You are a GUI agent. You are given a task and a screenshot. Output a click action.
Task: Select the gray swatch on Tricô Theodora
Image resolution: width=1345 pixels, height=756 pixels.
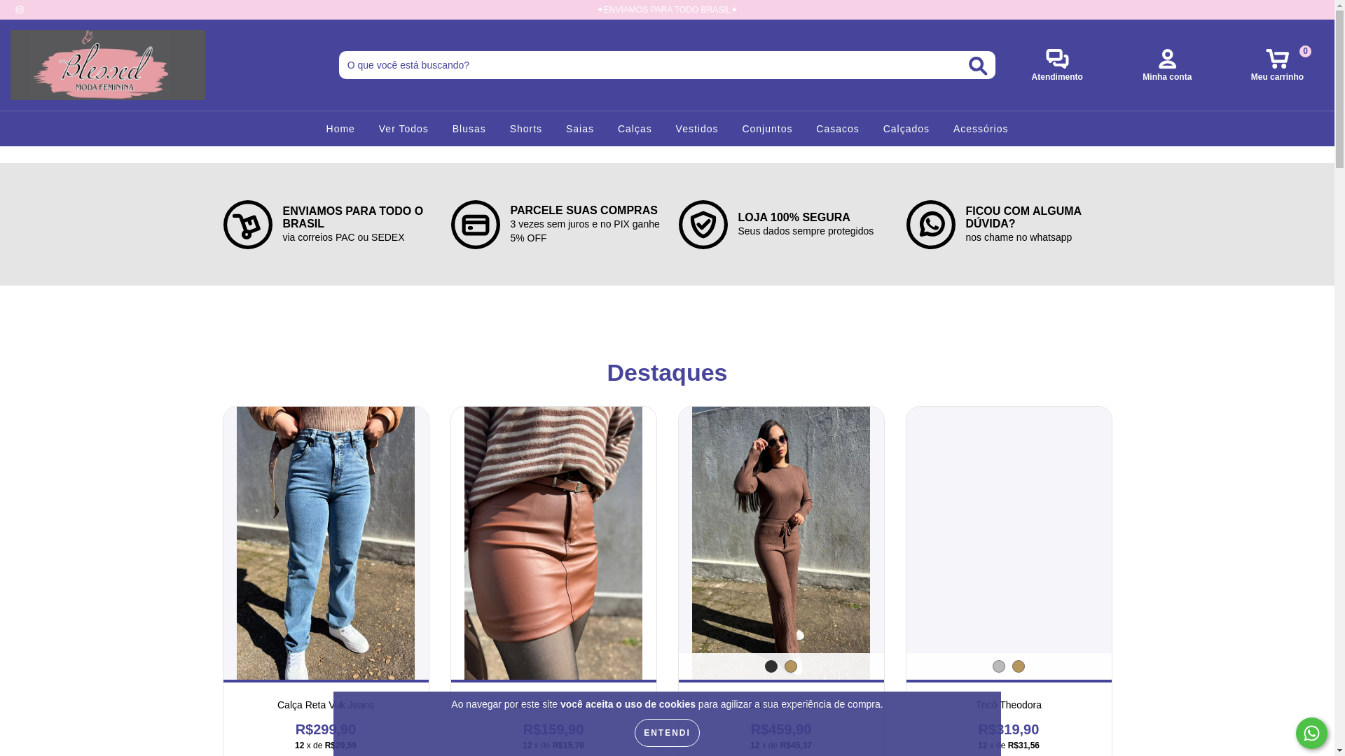(x=999, y=666)
